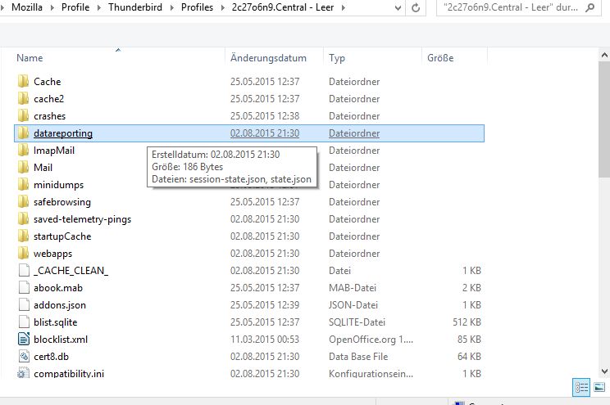Click the datareporting folder icon

(x=23, y=133)
